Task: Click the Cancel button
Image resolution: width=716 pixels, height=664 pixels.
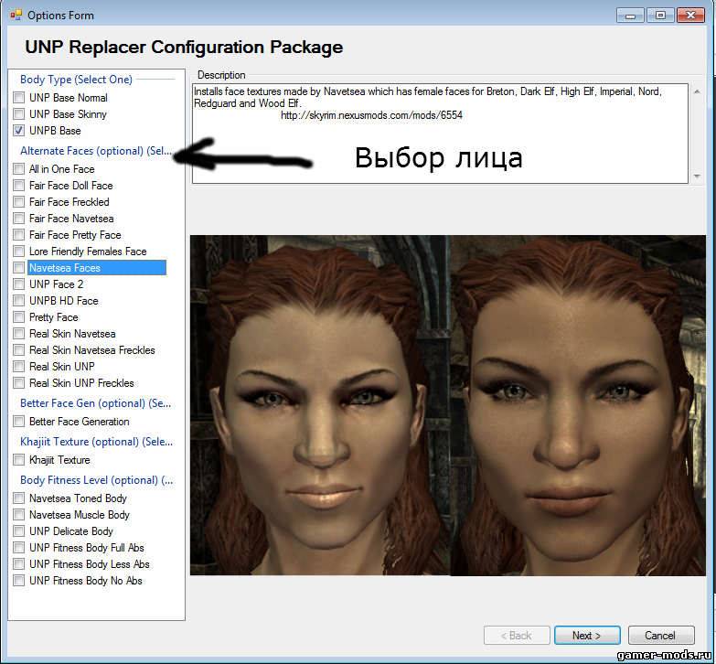Action: click(661, 636)
